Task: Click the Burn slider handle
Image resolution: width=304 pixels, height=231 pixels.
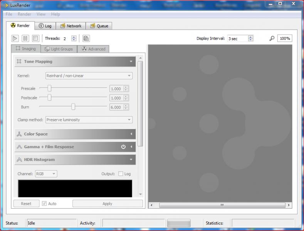Action: 73,107
